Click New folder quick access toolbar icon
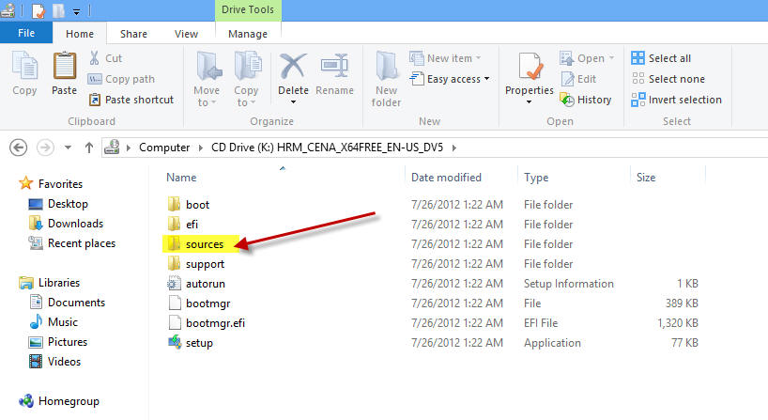The height and width of the screenshot is (420, 768). (59, 10)
